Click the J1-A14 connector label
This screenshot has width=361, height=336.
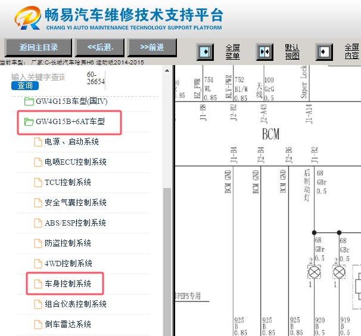point(309,114)
